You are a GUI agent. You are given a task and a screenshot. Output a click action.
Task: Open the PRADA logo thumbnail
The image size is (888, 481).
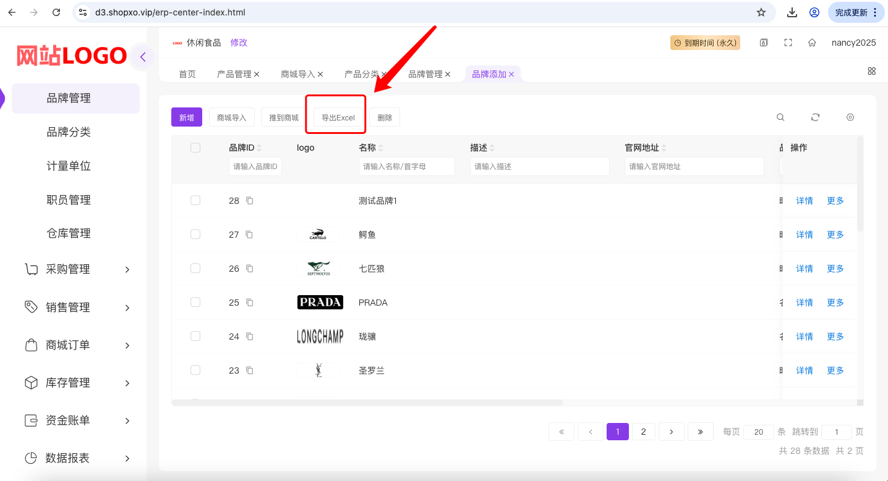pyautogui.click(x=320, y=303)
